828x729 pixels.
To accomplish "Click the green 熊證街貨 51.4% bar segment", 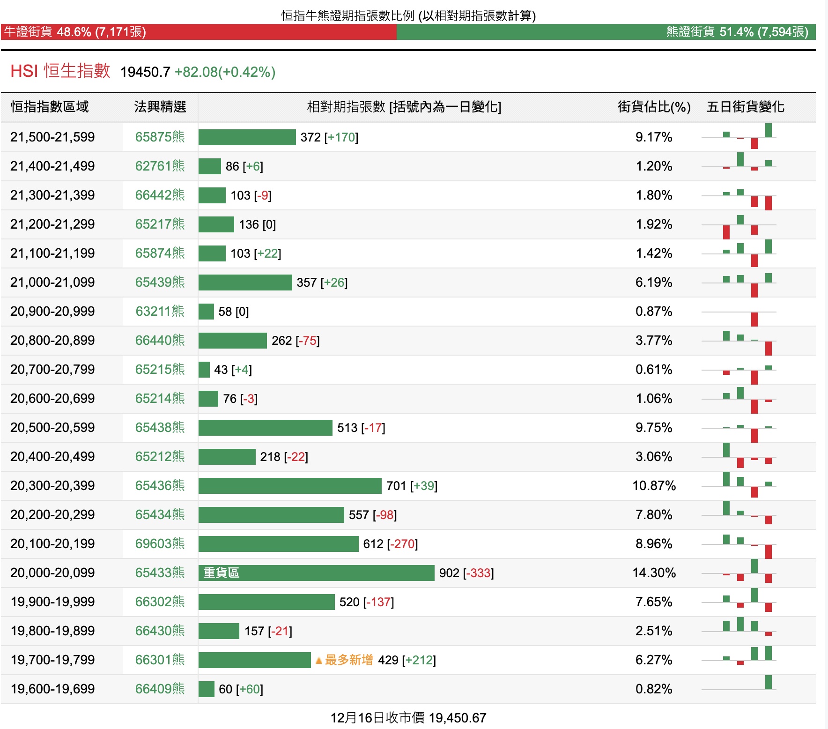I will (x=606, y=32).
